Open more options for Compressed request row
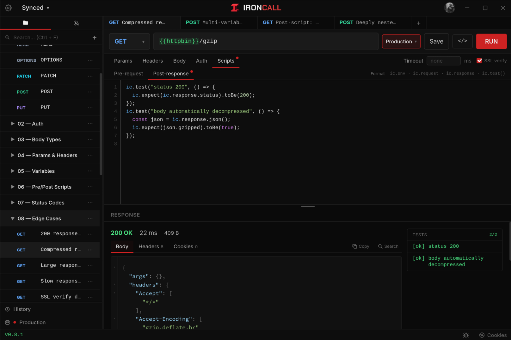The width and height of the screenshot is (511, 340). [90, 250]
